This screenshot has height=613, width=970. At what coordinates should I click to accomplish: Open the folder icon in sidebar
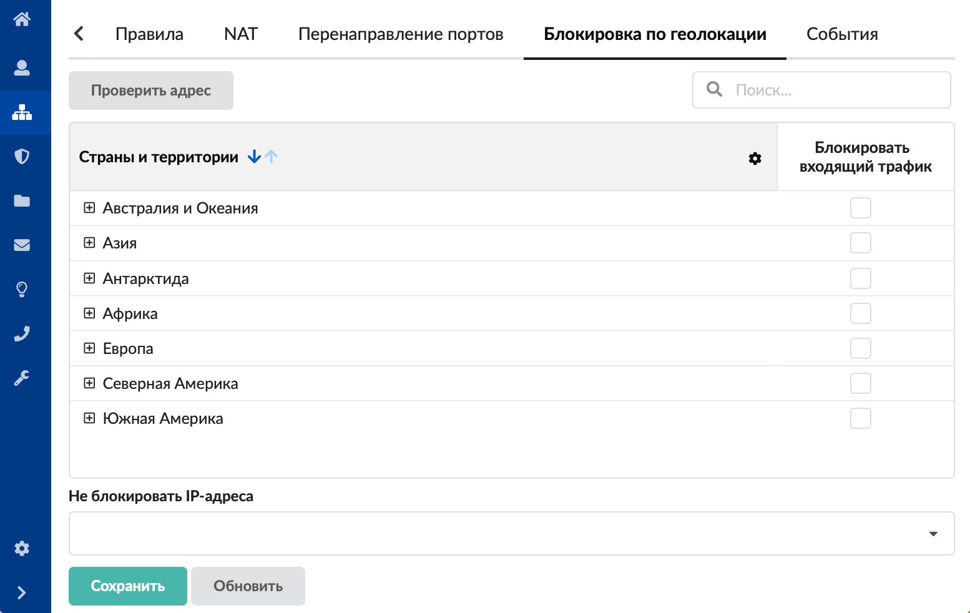coord(22,200)
